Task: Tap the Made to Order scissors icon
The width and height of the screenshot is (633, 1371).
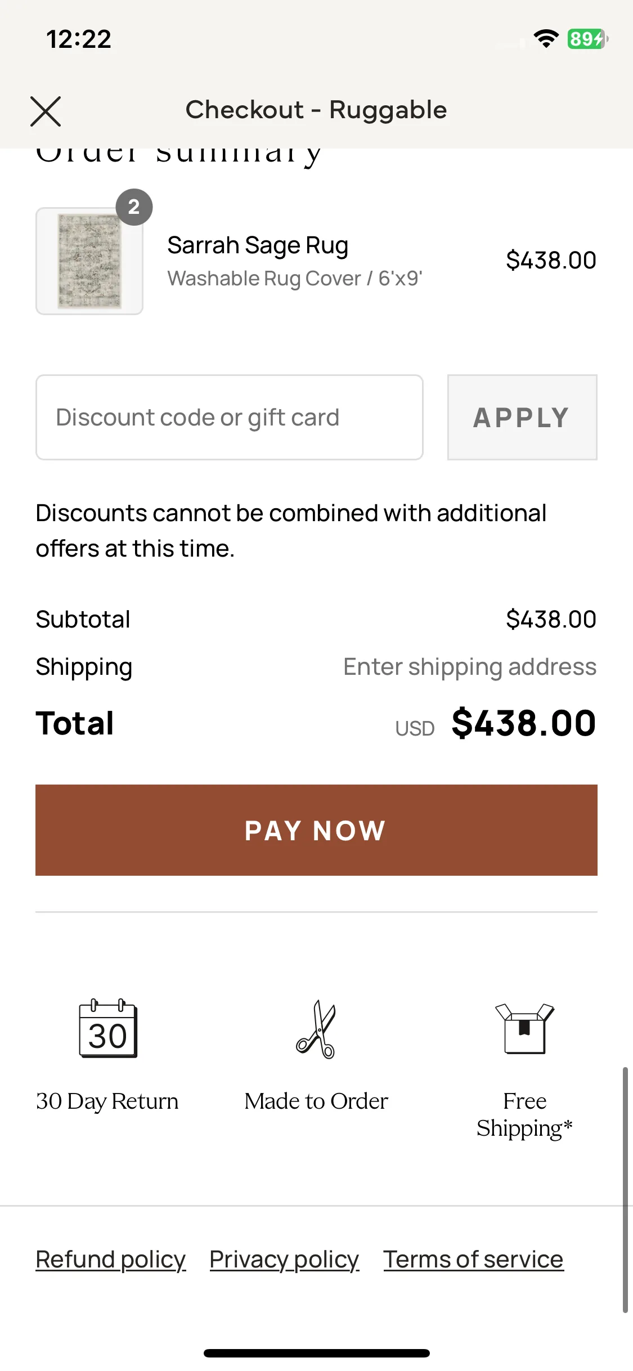Action: click(316, 1029)
